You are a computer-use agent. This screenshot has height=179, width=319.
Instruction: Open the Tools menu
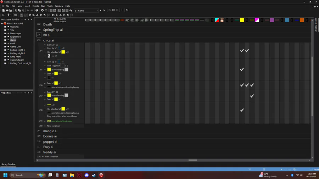(x=50, y=6)
